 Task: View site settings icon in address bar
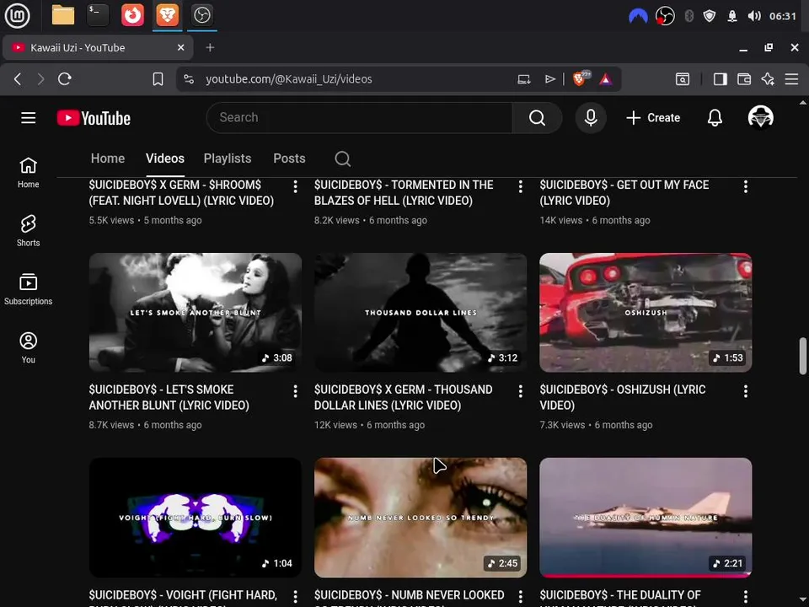tap(189, 79)
